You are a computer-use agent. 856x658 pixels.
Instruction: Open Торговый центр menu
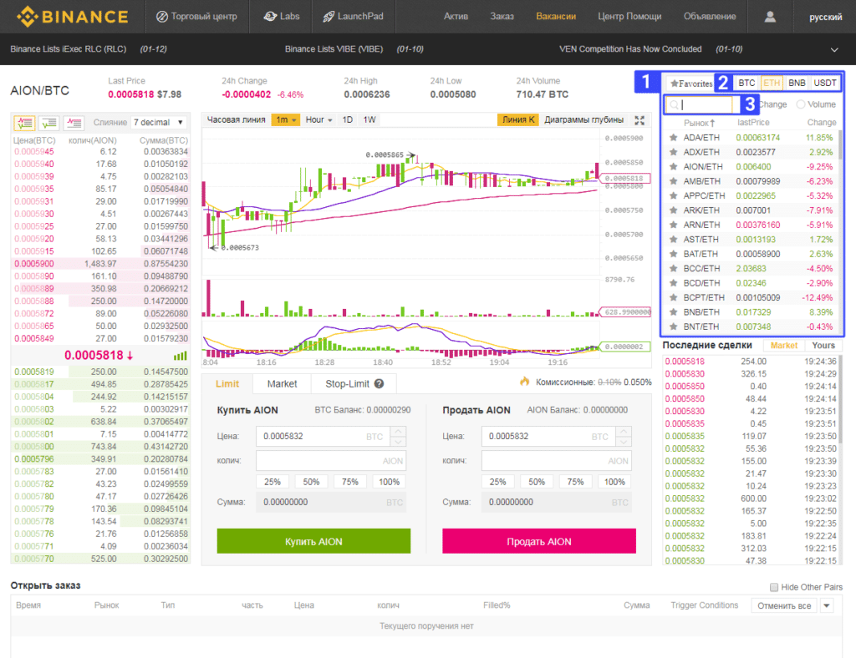(196, 17)
